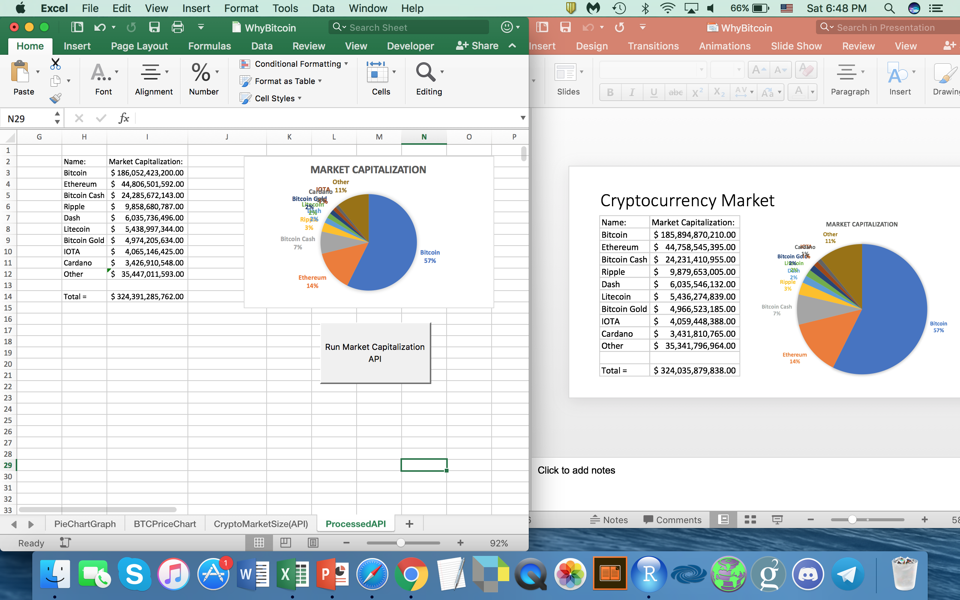Open PowerPoint from the Dock
This screenshot has width=960, height=600.
pos(332,574)
